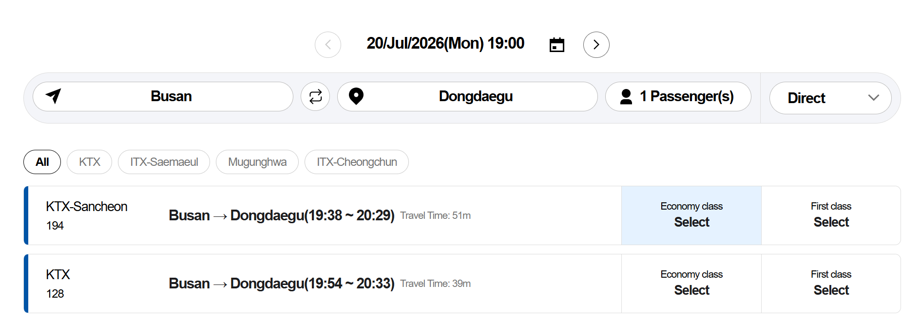921x320 pixels.
Task: Open the 1 Passenger(s) selector
Action: 678,96
